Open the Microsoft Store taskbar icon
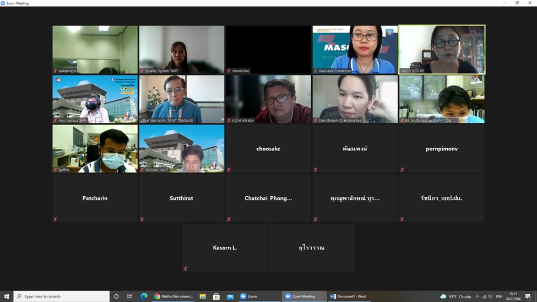537x302 pixels. coord(216,296)
